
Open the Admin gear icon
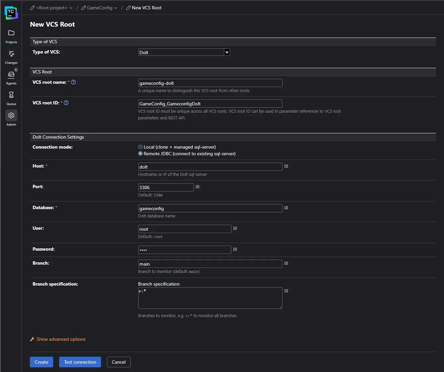[x=11, y=115]
